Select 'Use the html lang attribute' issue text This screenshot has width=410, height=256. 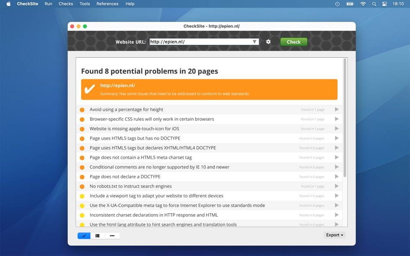point(163,225)
